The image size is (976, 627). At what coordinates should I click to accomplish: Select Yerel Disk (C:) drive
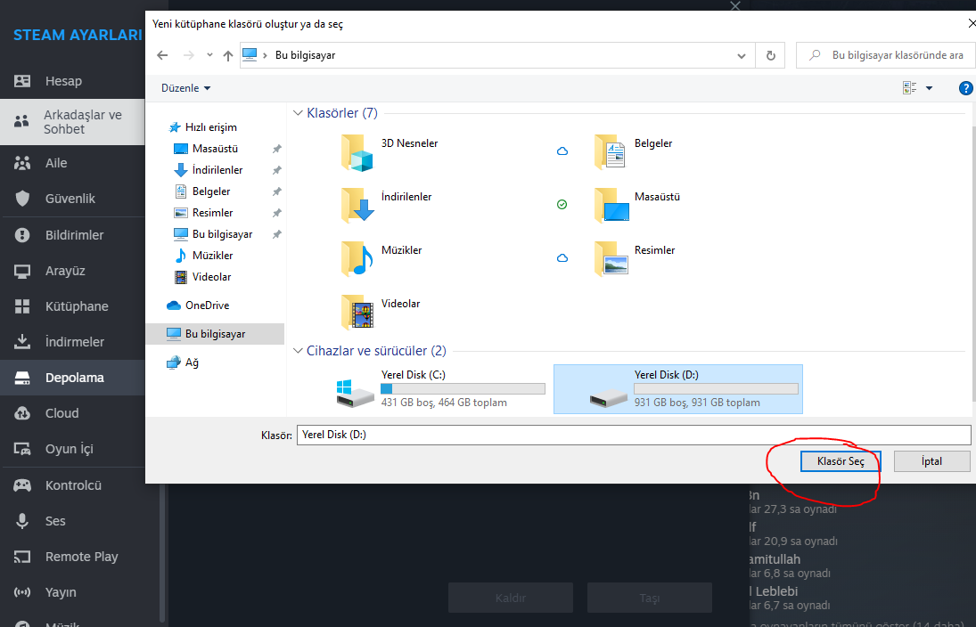(440, 389)
